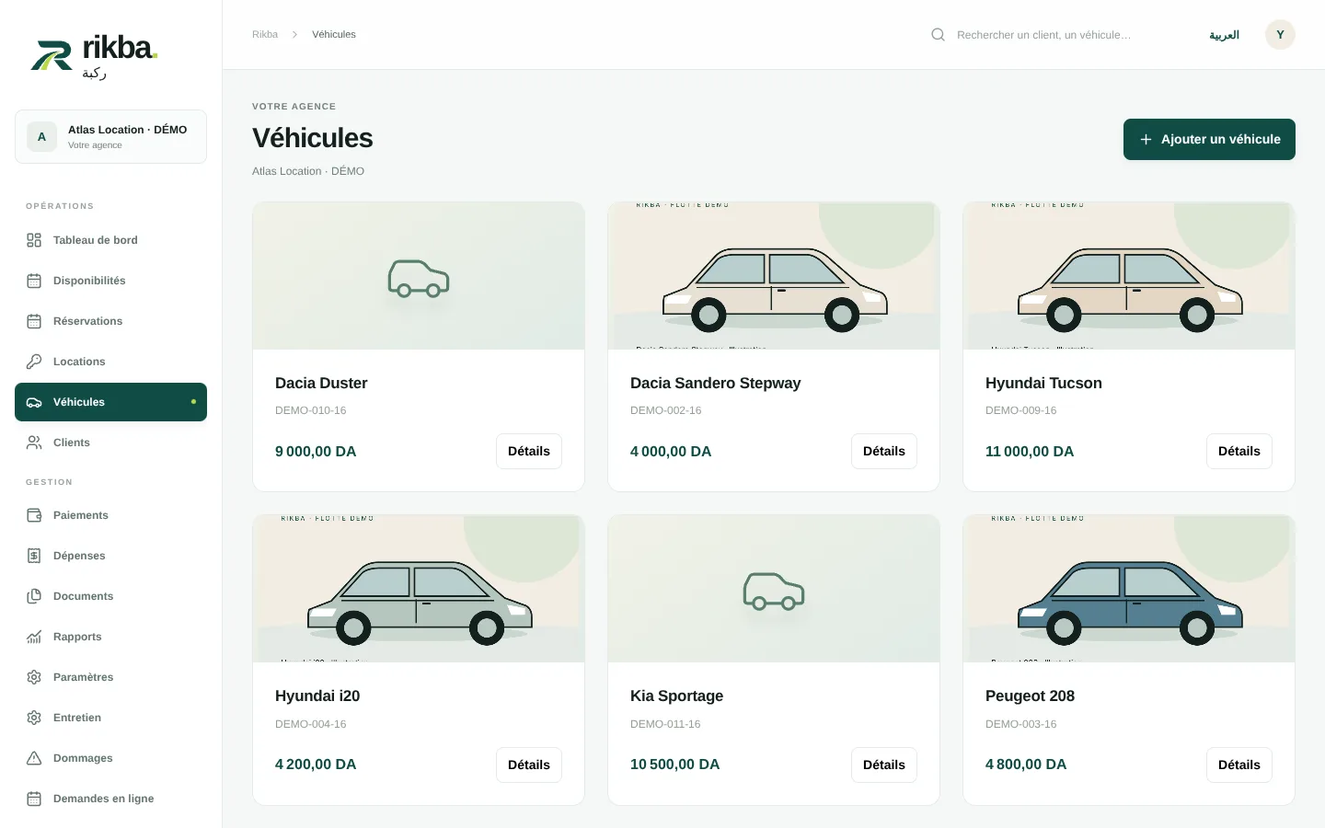This screenshot has height=828, width=1325.
Task: Navigate to Paiements
Action: [x=110, y=515]
